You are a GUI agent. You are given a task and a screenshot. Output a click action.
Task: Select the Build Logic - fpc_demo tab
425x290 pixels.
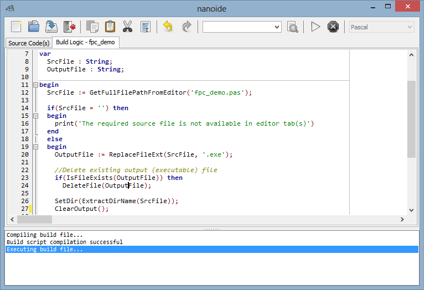click(85, 43)
